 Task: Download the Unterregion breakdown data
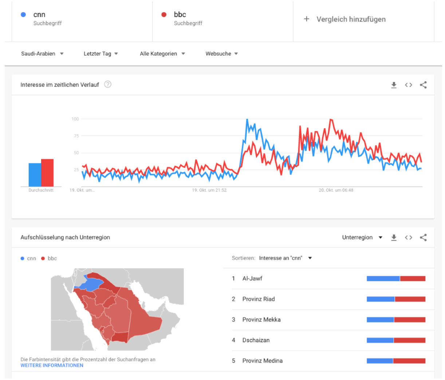point(394,238)
